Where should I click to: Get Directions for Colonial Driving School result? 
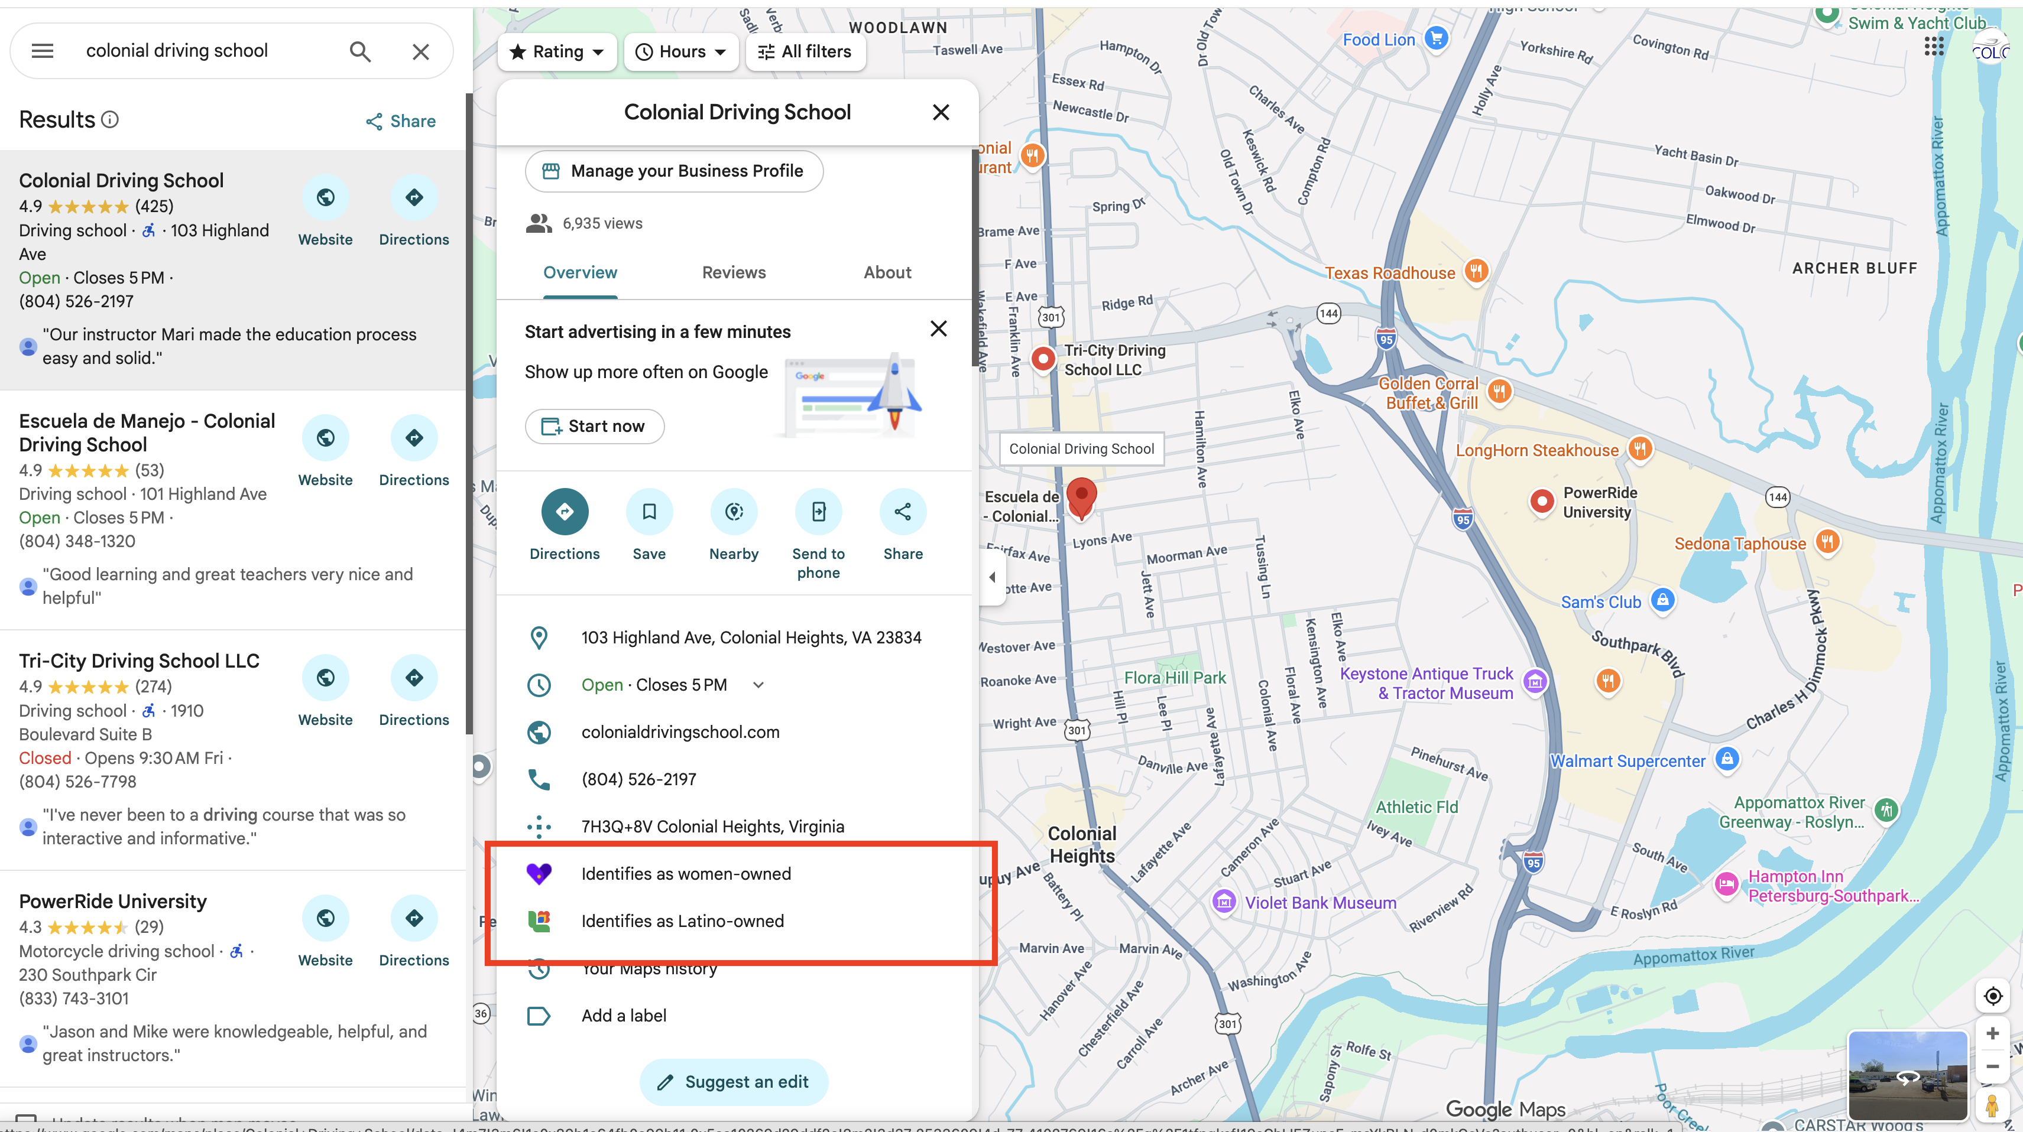pos(414,210)
